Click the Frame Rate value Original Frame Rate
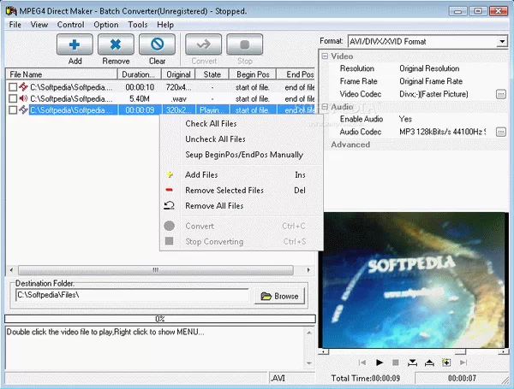Image resolution: width=514 pixels, height=389 pixels. pyautogui.click(x=431, y=81)
